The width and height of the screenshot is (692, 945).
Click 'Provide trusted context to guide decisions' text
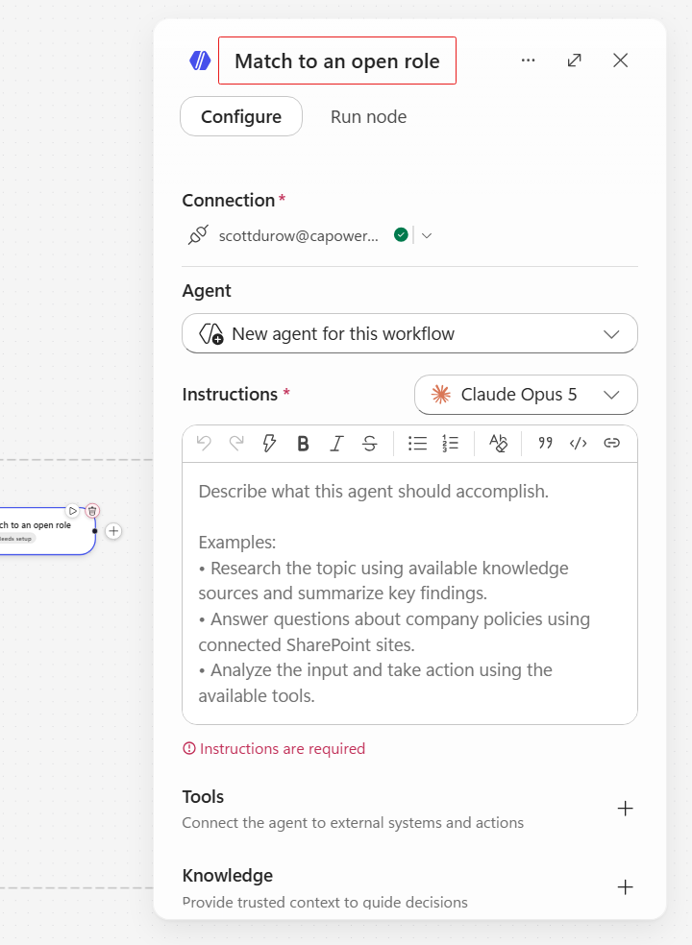[x=325, y=902]
